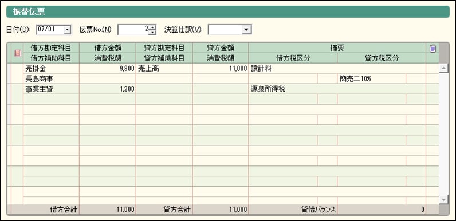The height and width of the screenshot is (221, 456).
Task: Increase 伝票No. with the up arrow
Action: pyautogui.click(x=153, y=27)
